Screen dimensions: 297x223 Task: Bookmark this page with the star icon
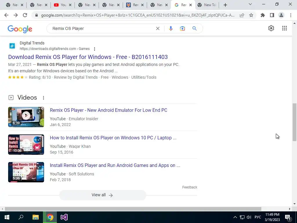(x=251, y=15)
